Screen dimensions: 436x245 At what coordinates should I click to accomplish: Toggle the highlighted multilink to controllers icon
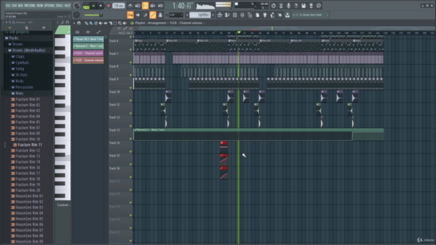point(153,15)
